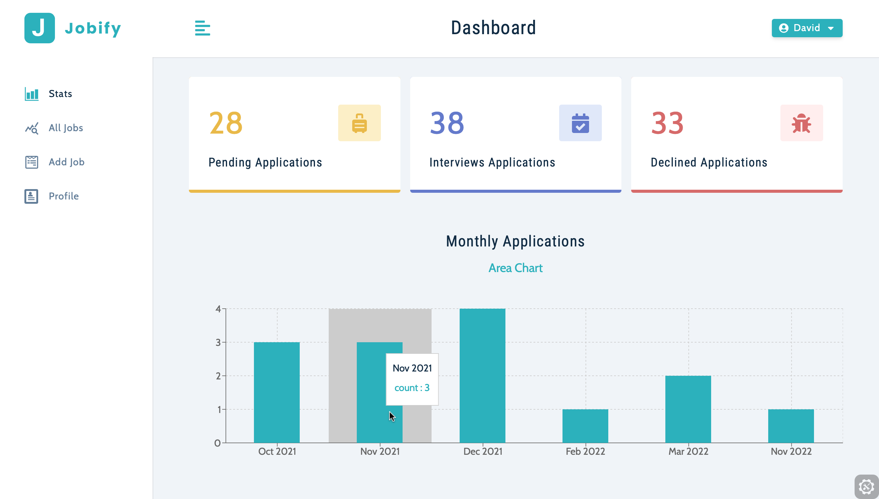Viewport: 879px width, 499px height.
Task: Click the Stats menu item
Action: pyautogui.click(x=60, y=94)
